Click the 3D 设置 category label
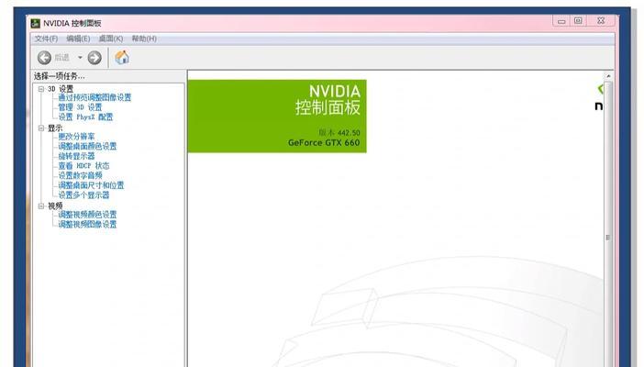Image resolution: width=644 pixels, height=367 pixels. [x=61, y=89]
